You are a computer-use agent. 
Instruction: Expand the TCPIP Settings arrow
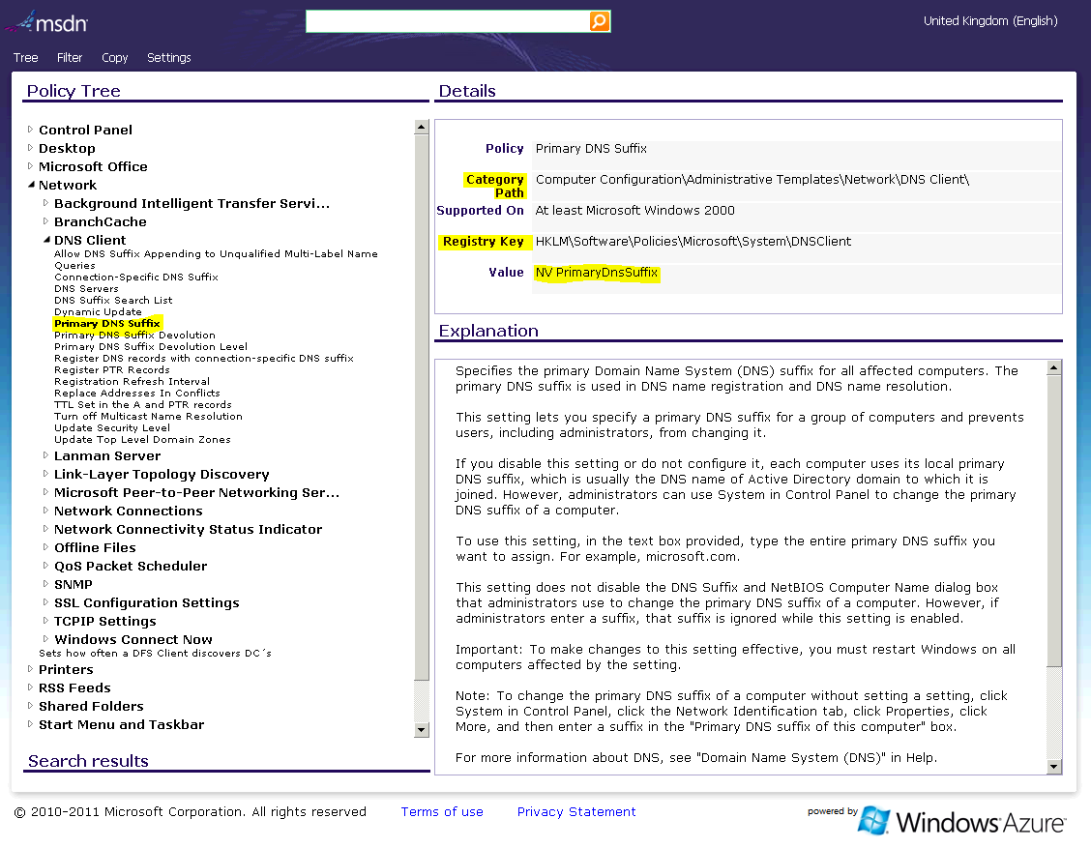(x=45, y=621)
